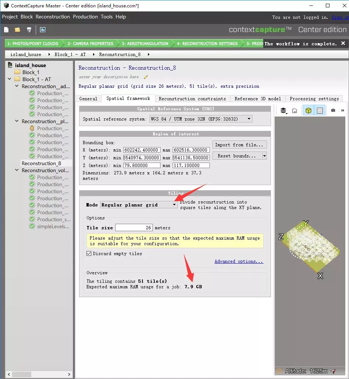349x379 pixels.
Task: Open the Tools menu
Action: click(107, 17)
